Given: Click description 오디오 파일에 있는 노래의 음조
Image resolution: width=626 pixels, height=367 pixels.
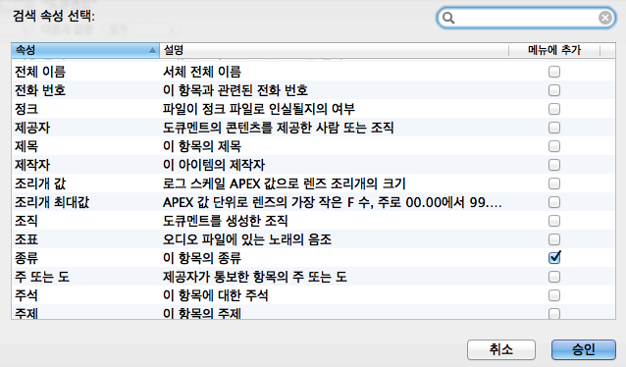Looking at the screenshot, I should pyautogui.click(x=247, y=239).
